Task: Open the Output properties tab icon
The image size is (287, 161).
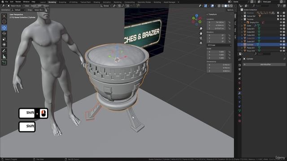Action: point(239,70)
